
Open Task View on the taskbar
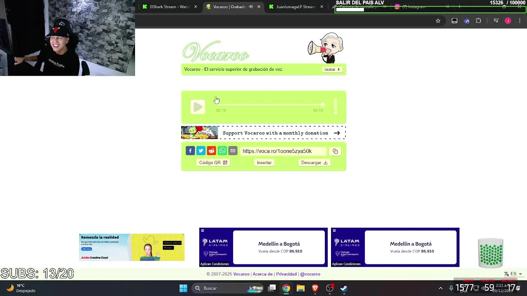coord(272,288)
